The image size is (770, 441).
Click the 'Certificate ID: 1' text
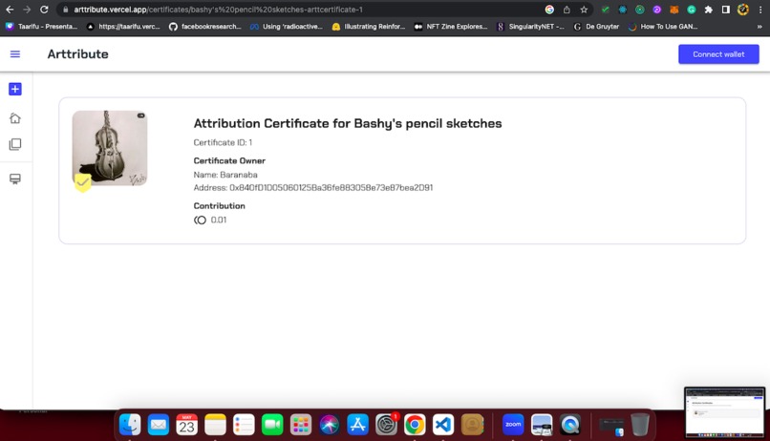point(223,142)
